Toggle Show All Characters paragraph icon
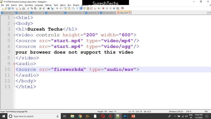 tap(77, 9)
